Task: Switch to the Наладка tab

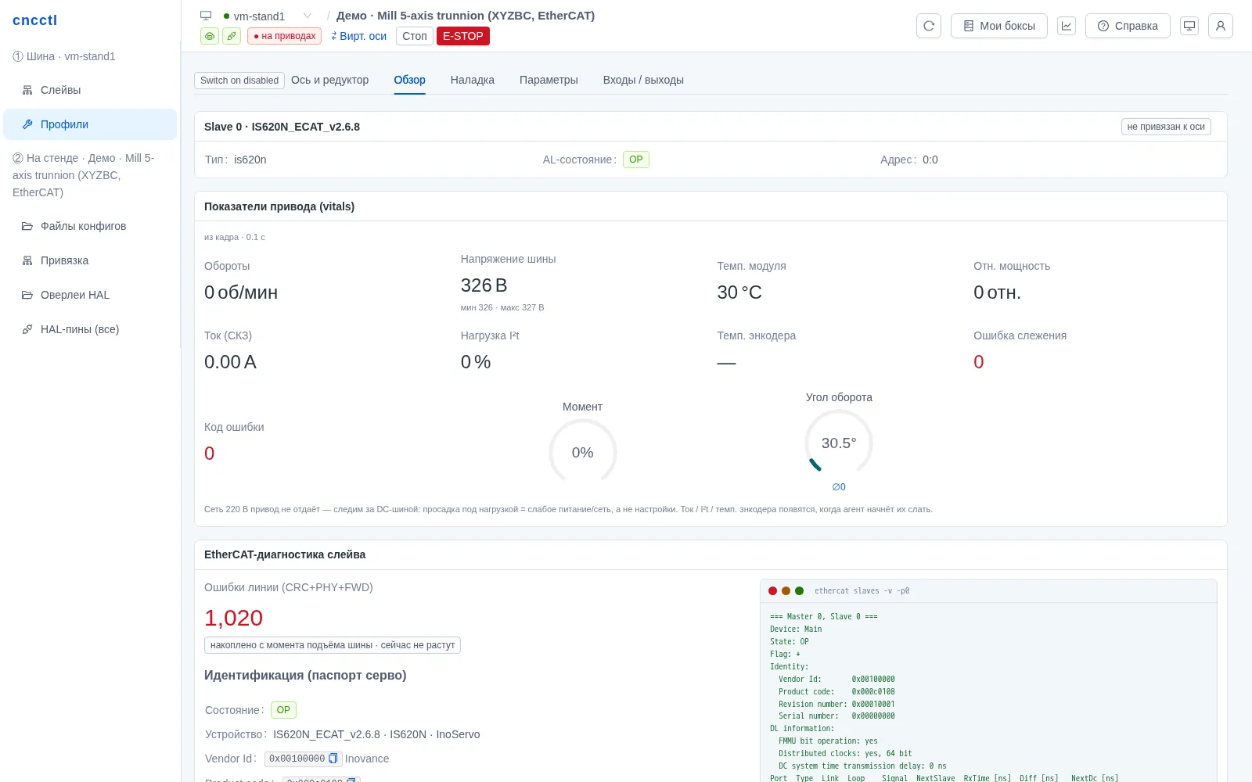Action: [x=473, y=80]
